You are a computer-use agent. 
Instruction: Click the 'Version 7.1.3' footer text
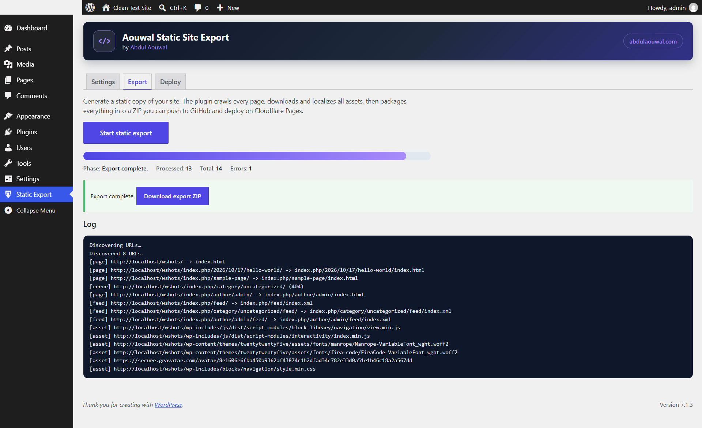pyautogui.click(x=676, y=405)
